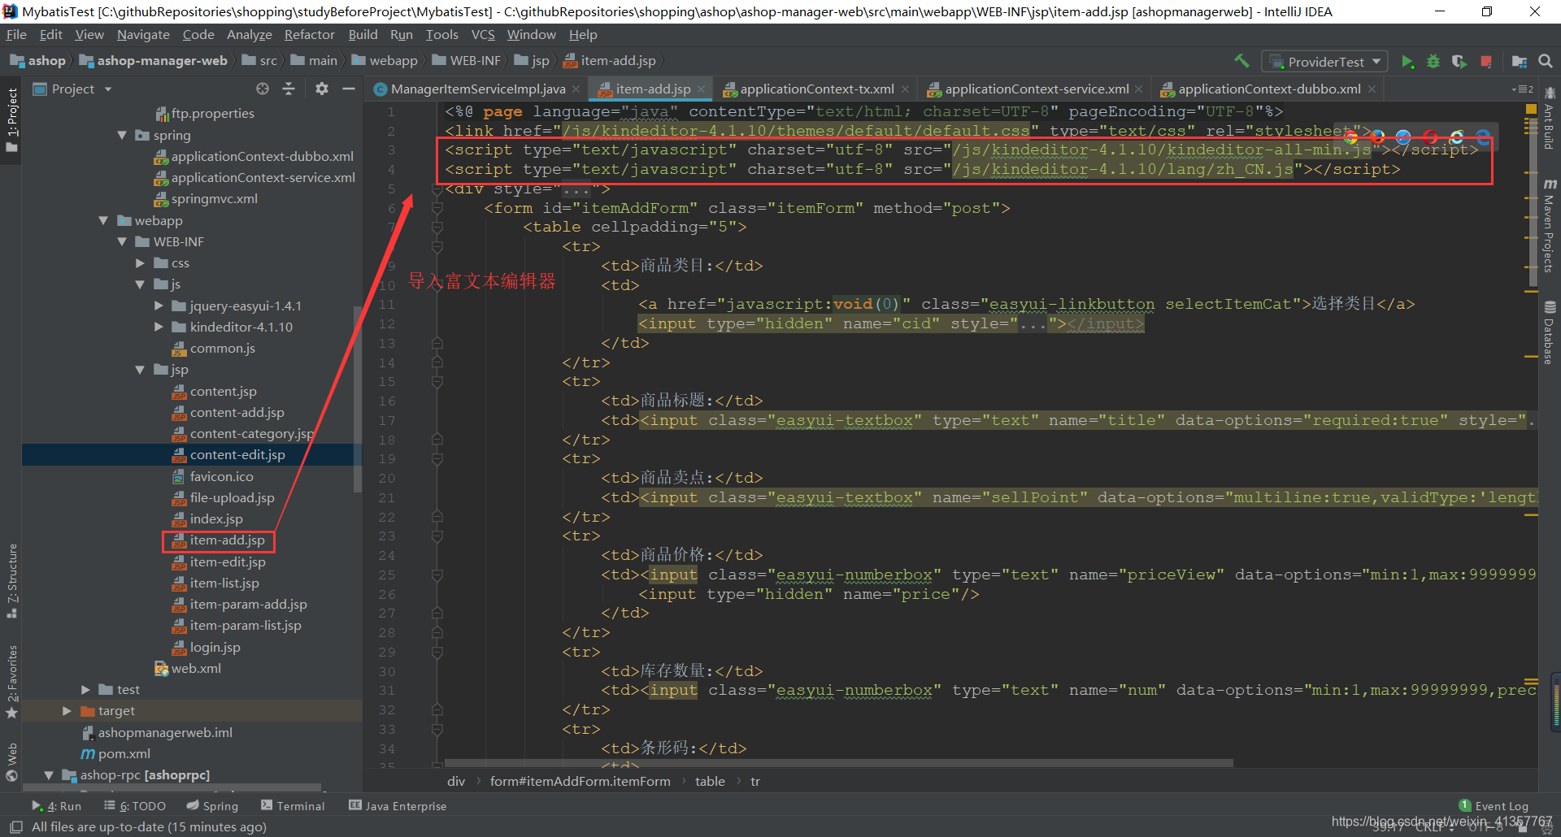Open the Refactor menu
Image resolution: width=1561 pixels, height=837 pixels.
tap(309, 35)
